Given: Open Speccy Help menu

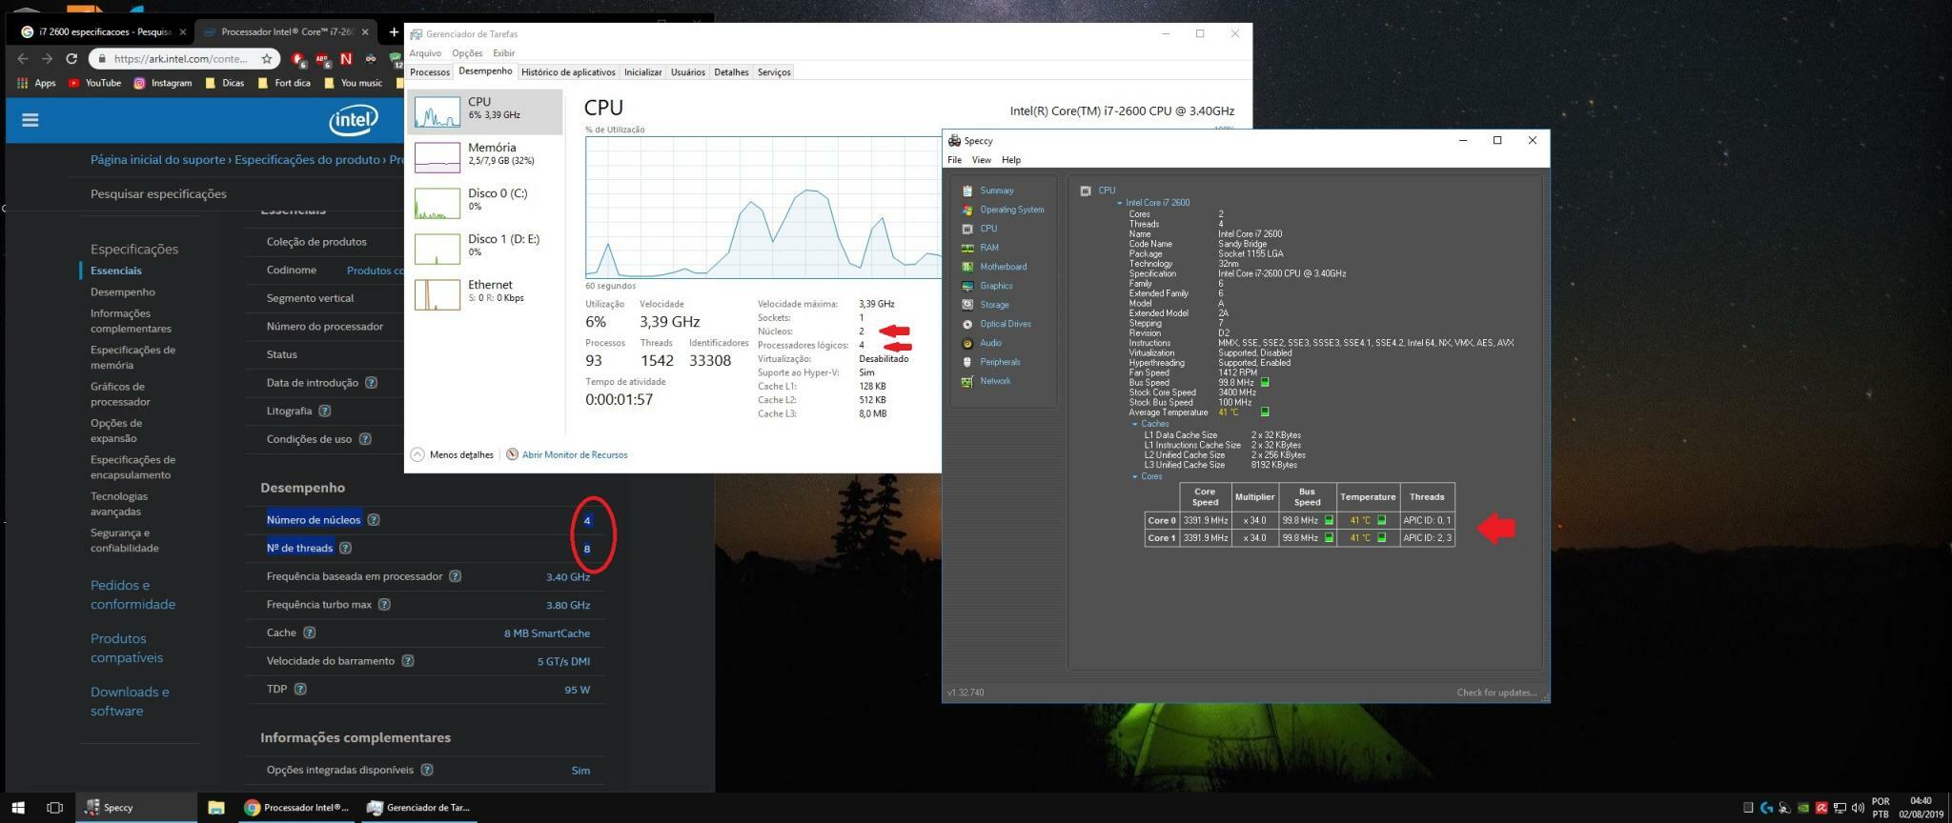Looking at the screenshot, I should pos(1011,160).
